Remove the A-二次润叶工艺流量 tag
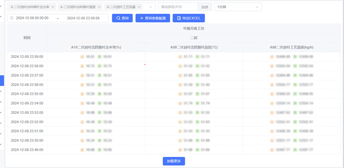This screenshot has height=168, width=344. click(139, 7)
